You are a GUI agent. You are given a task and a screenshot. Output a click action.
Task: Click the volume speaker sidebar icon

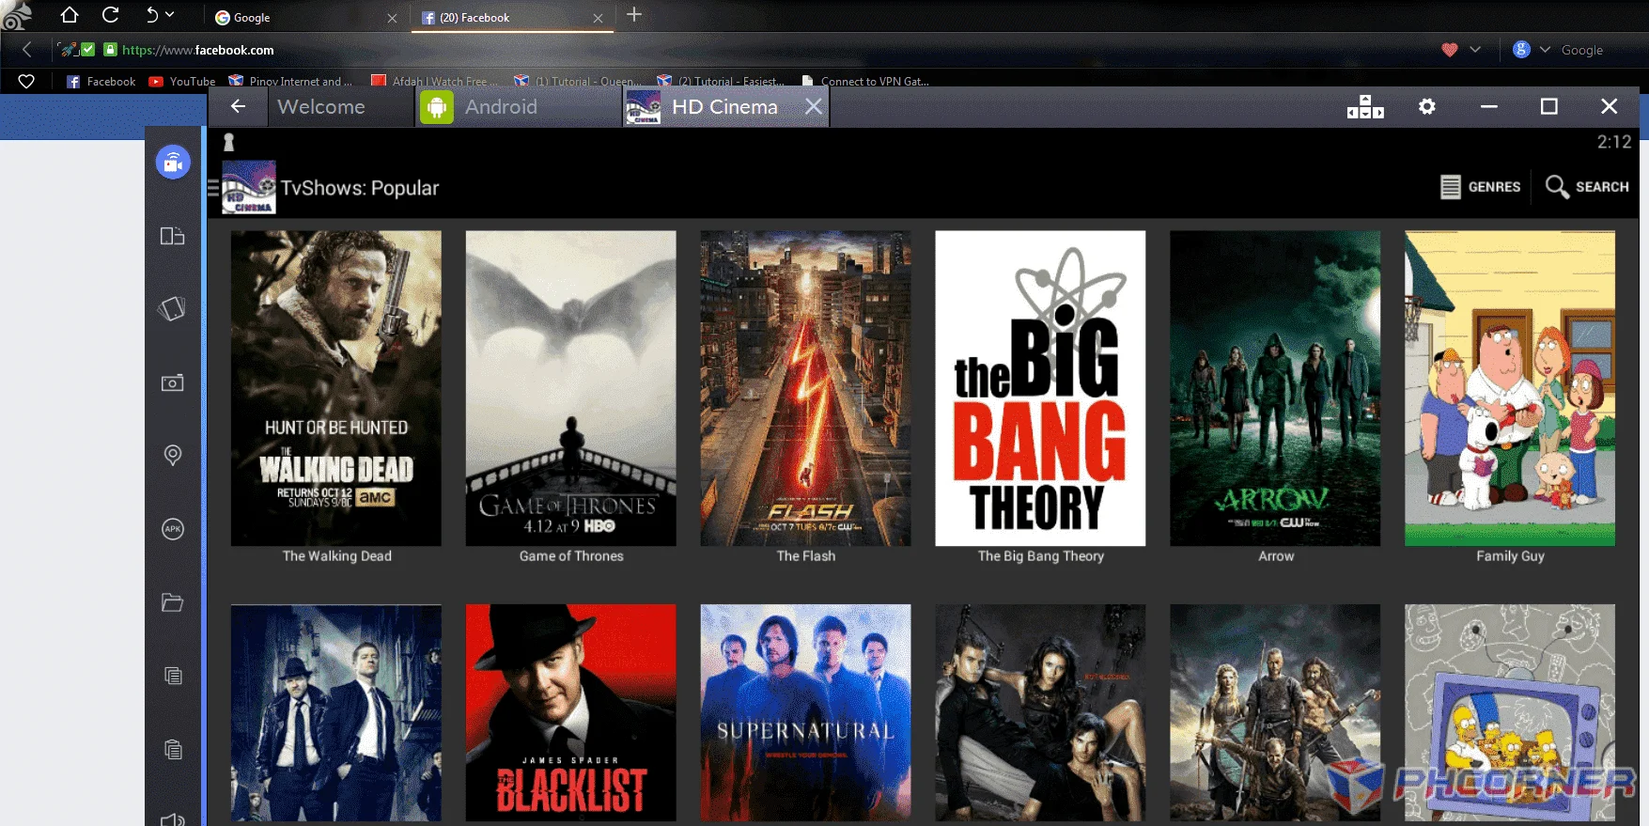click(x=172, y=819)
